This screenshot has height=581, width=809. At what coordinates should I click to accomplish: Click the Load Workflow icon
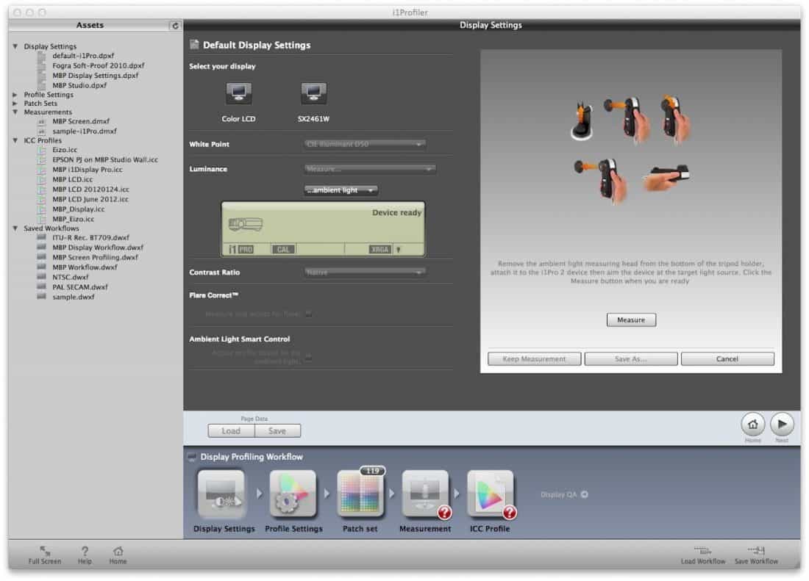click(x=702, y=551)
